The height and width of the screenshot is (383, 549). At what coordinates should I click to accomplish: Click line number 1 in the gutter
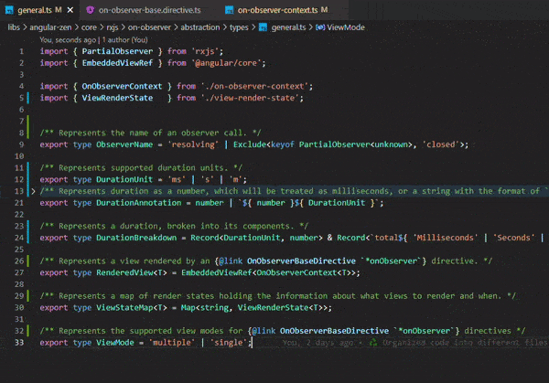point(21,51)
